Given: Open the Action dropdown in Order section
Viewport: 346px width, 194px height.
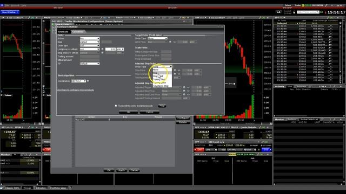Looking at the screenshot, I should tap(90, 38).
